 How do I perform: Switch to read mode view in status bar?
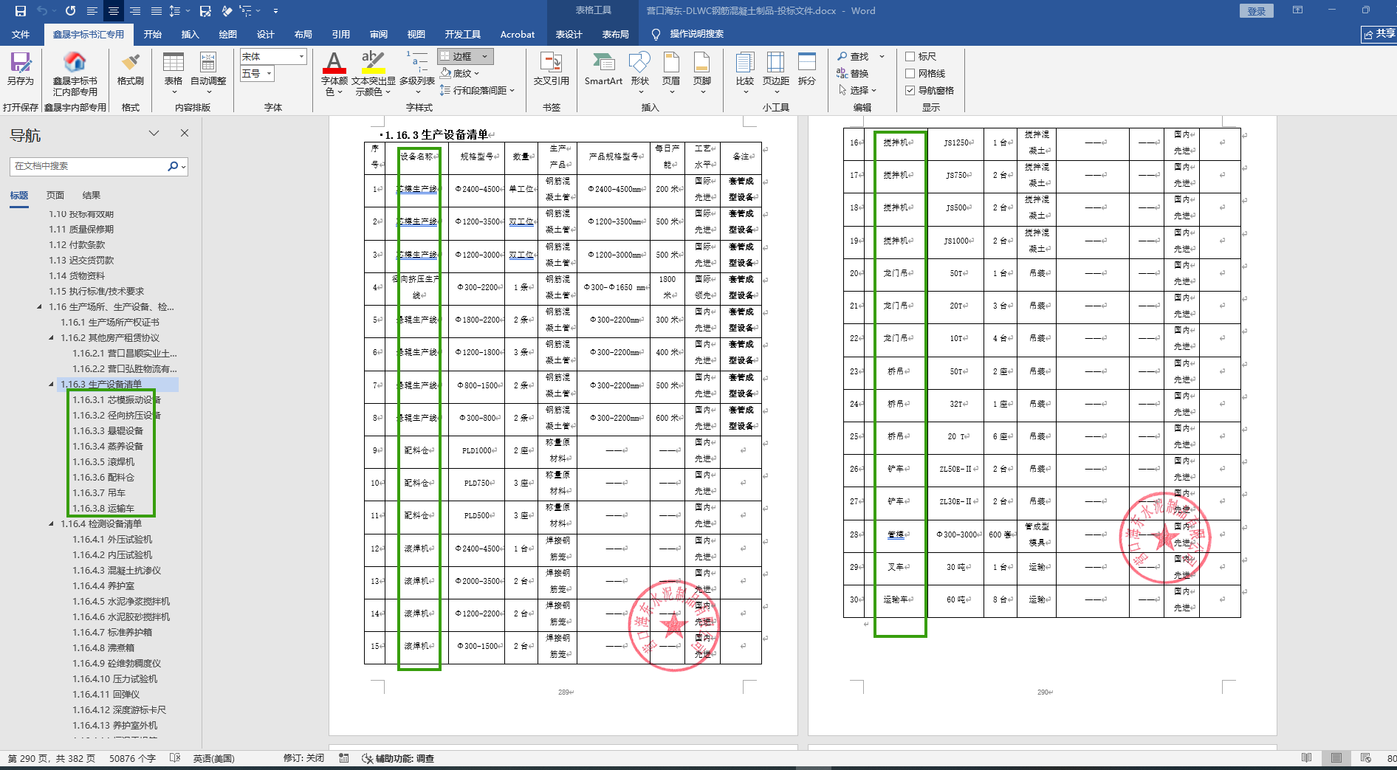pyautogui.click(x=1307, y=758)
